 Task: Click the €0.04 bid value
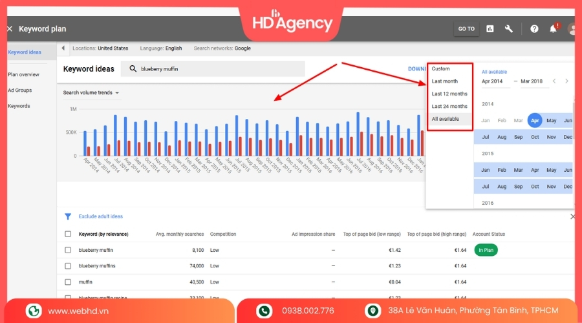coord(394,282)
